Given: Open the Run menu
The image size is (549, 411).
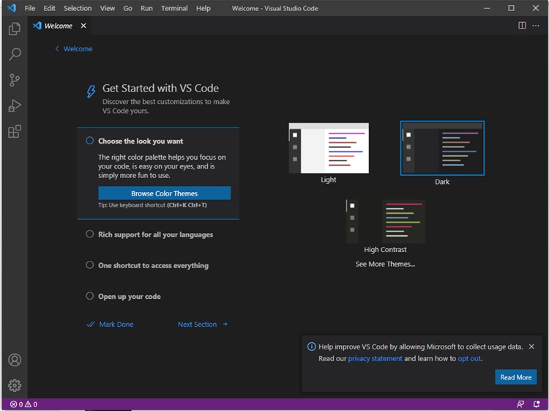Looking at the screenshot, I should 146,8.
